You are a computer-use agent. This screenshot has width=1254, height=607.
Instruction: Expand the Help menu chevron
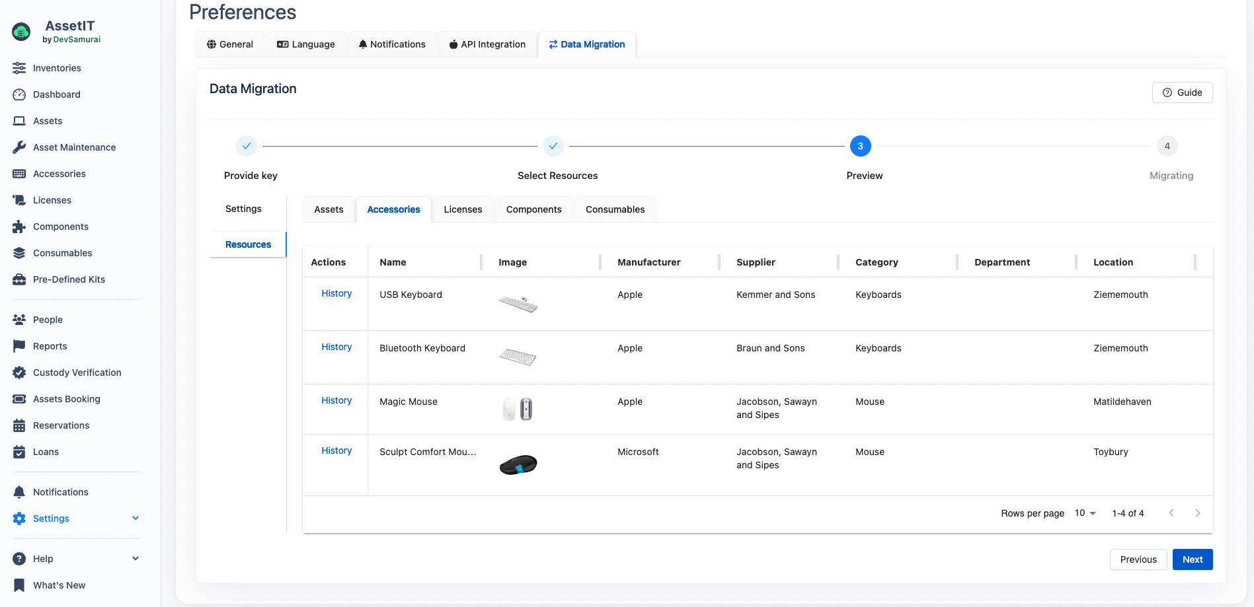(x=136, y=559)
